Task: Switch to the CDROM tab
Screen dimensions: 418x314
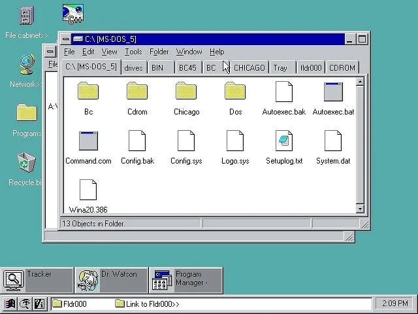Action: point(342,67)
